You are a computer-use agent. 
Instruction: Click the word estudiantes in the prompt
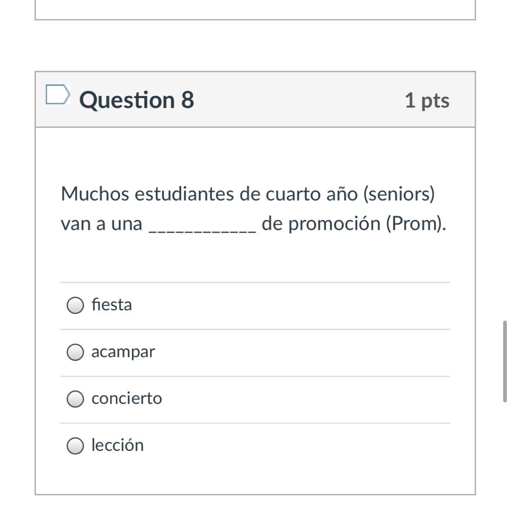tap(184, 194)
